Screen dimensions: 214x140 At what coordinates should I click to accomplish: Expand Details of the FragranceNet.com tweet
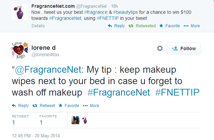[x=38, y=26]
